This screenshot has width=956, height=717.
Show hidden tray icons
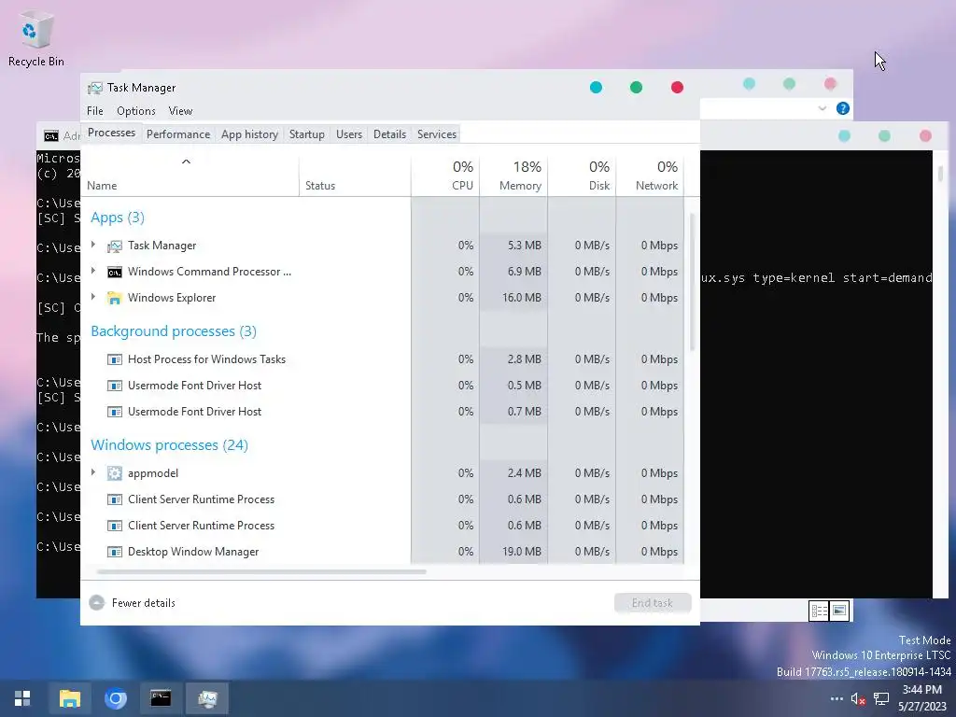point(836,698)
